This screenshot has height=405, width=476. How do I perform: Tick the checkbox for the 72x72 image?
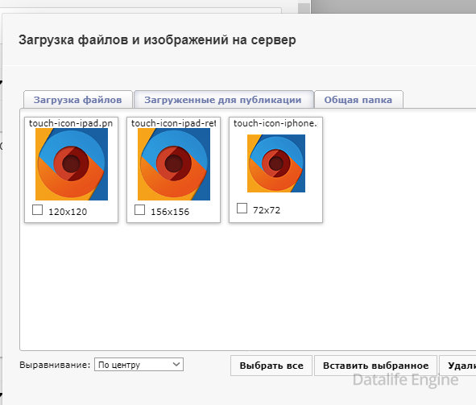pyautogui.click(x=242, y=208)
